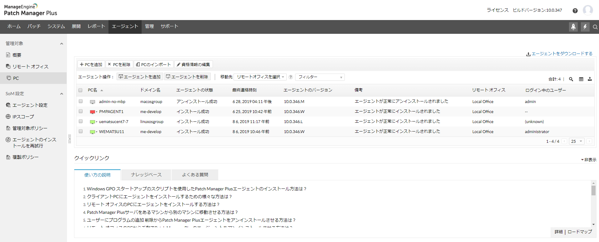
Task: Open the help question mark icon in header
Action: pyautogui.click(x=575, y=11)
